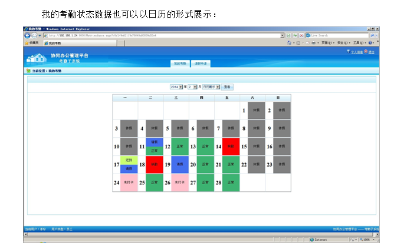Click the red 退出 logout icon

point(366,52)
